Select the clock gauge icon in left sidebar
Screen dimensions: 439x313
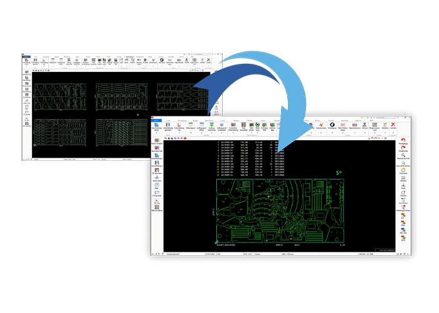tap(157, 185)
